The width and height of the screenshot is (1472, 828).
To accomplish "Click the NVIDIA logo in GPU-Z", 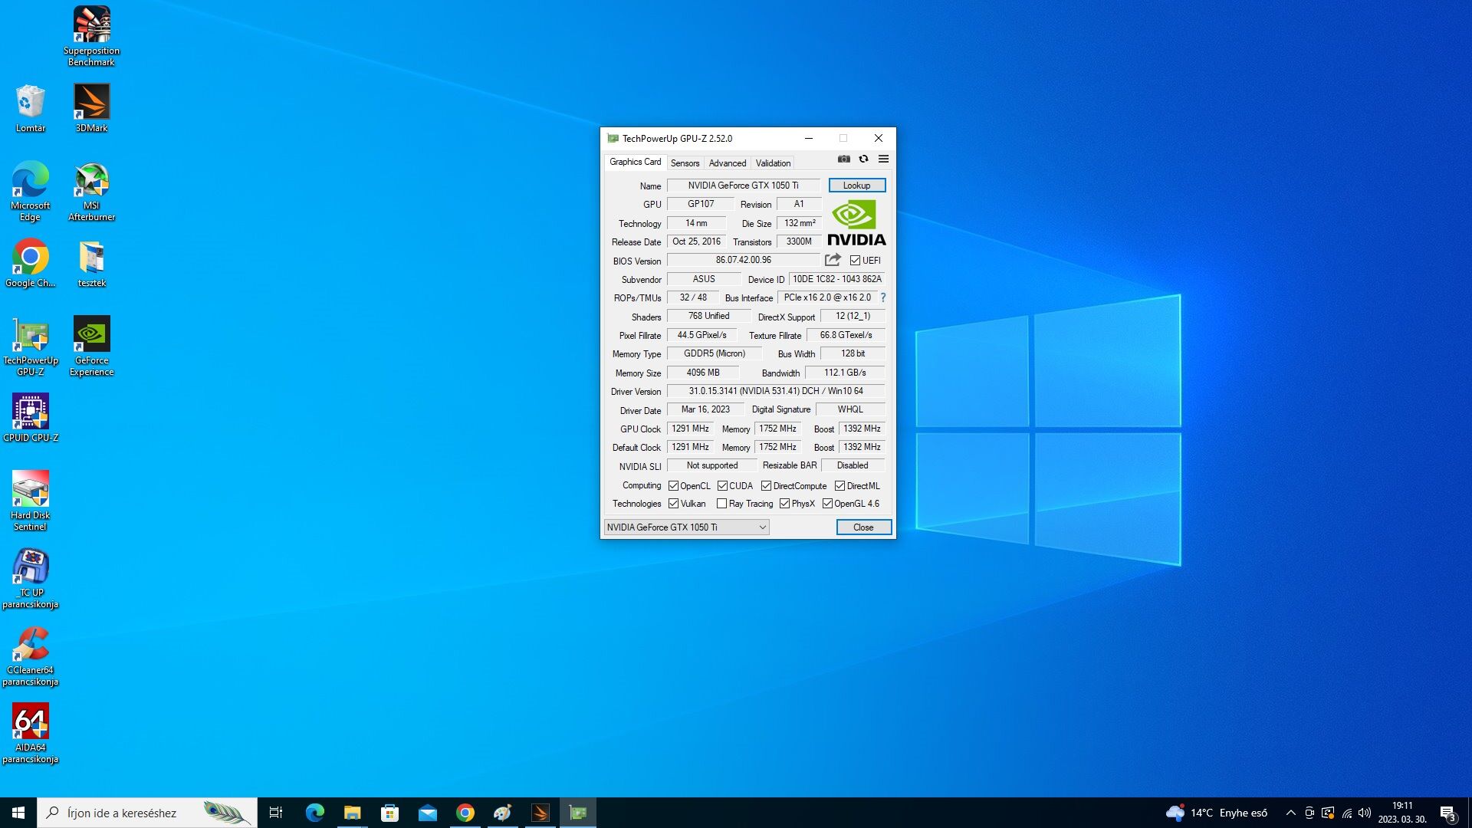I will pos(856,222).
